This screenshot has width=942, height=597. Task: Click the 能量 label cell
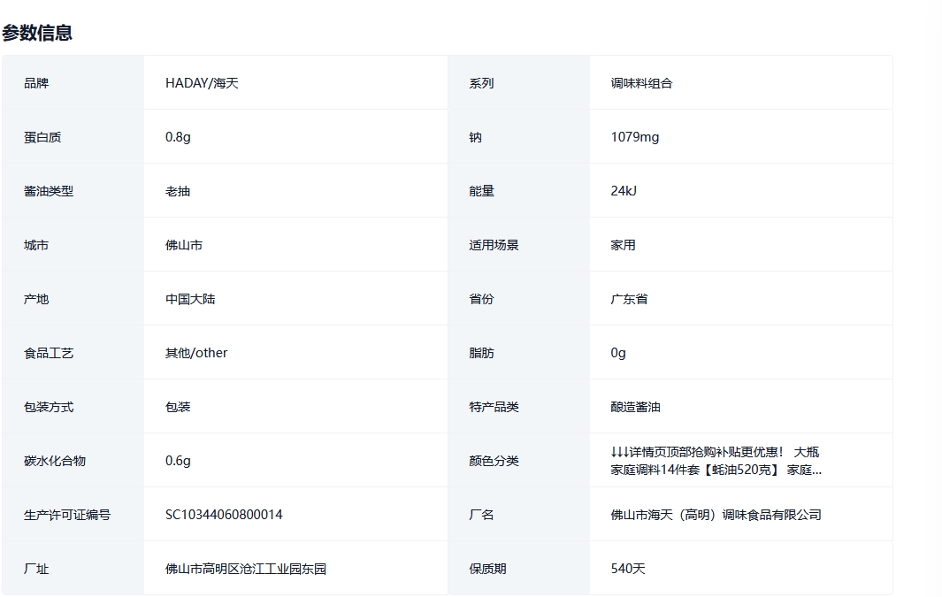518,191
